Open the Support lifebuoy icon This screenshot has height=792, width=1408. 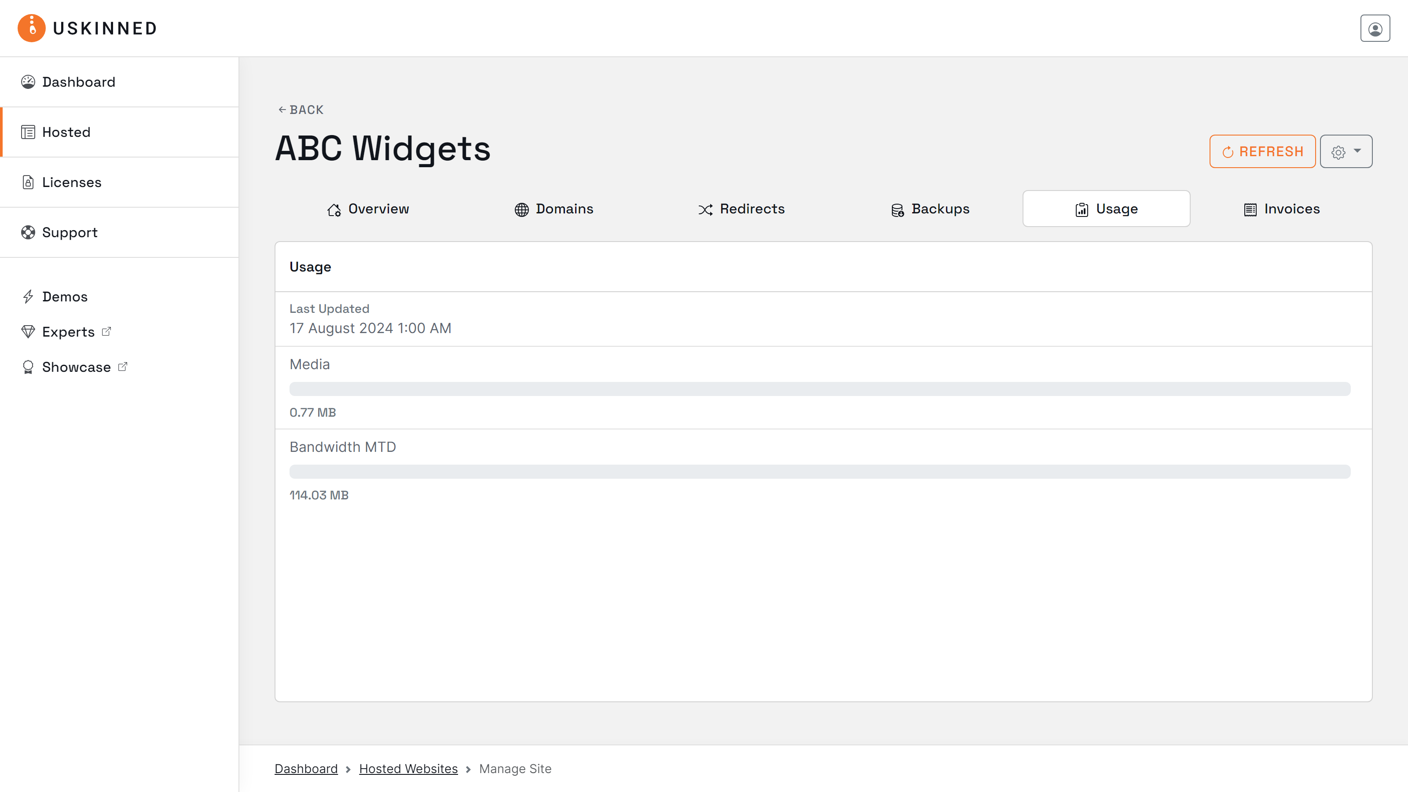coord(29,232)
